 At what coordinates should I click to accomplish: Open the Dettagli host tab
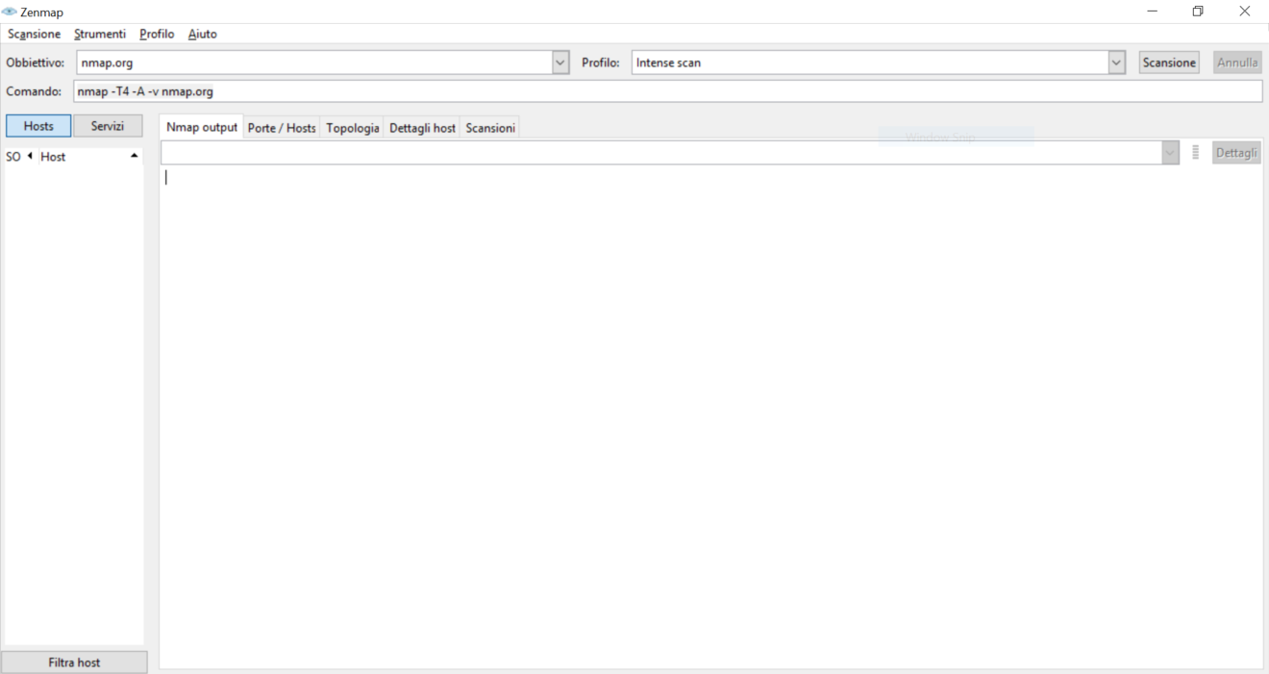coord(422,126)
